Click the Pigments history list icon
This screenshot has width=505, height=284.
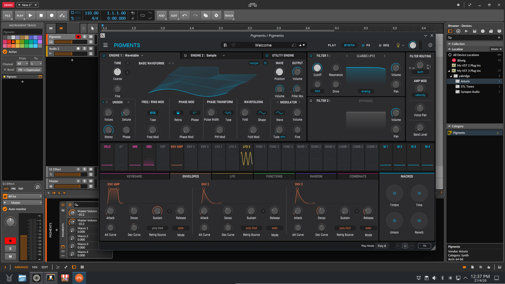coord(405,246)
